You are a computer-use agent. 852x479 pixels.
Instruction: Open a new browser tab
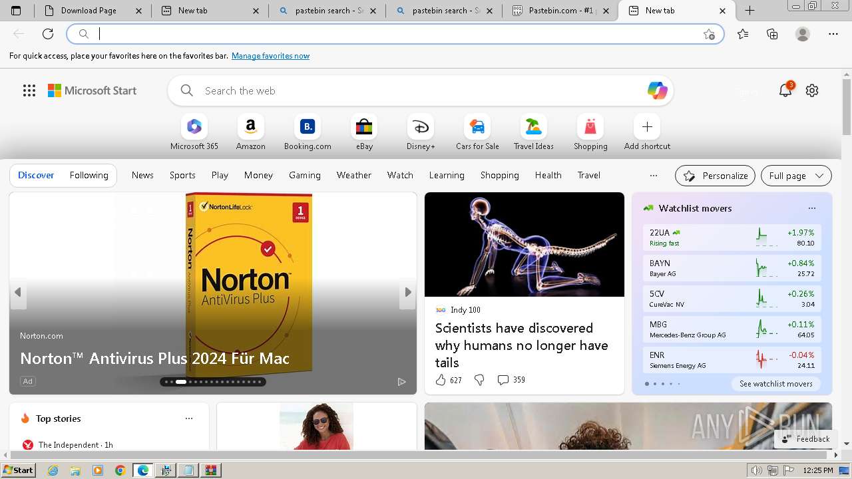[x=749, y=11]
